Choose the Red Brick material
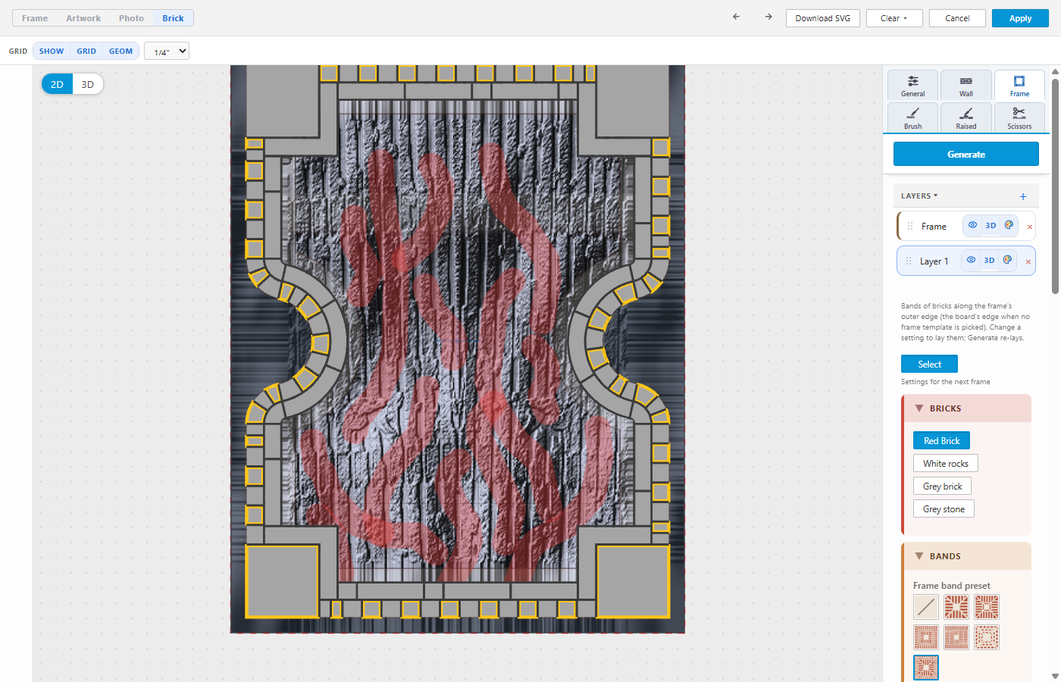This screenshot has height=682, width=1061. coord(941,440)
